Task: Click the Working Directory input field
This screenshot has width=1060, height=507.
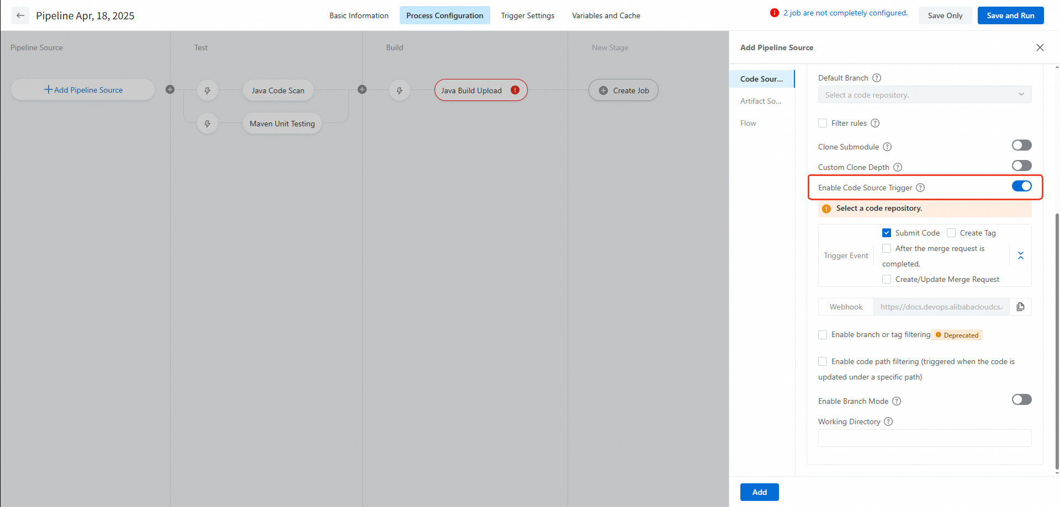Action: click(x=925, y=438)
